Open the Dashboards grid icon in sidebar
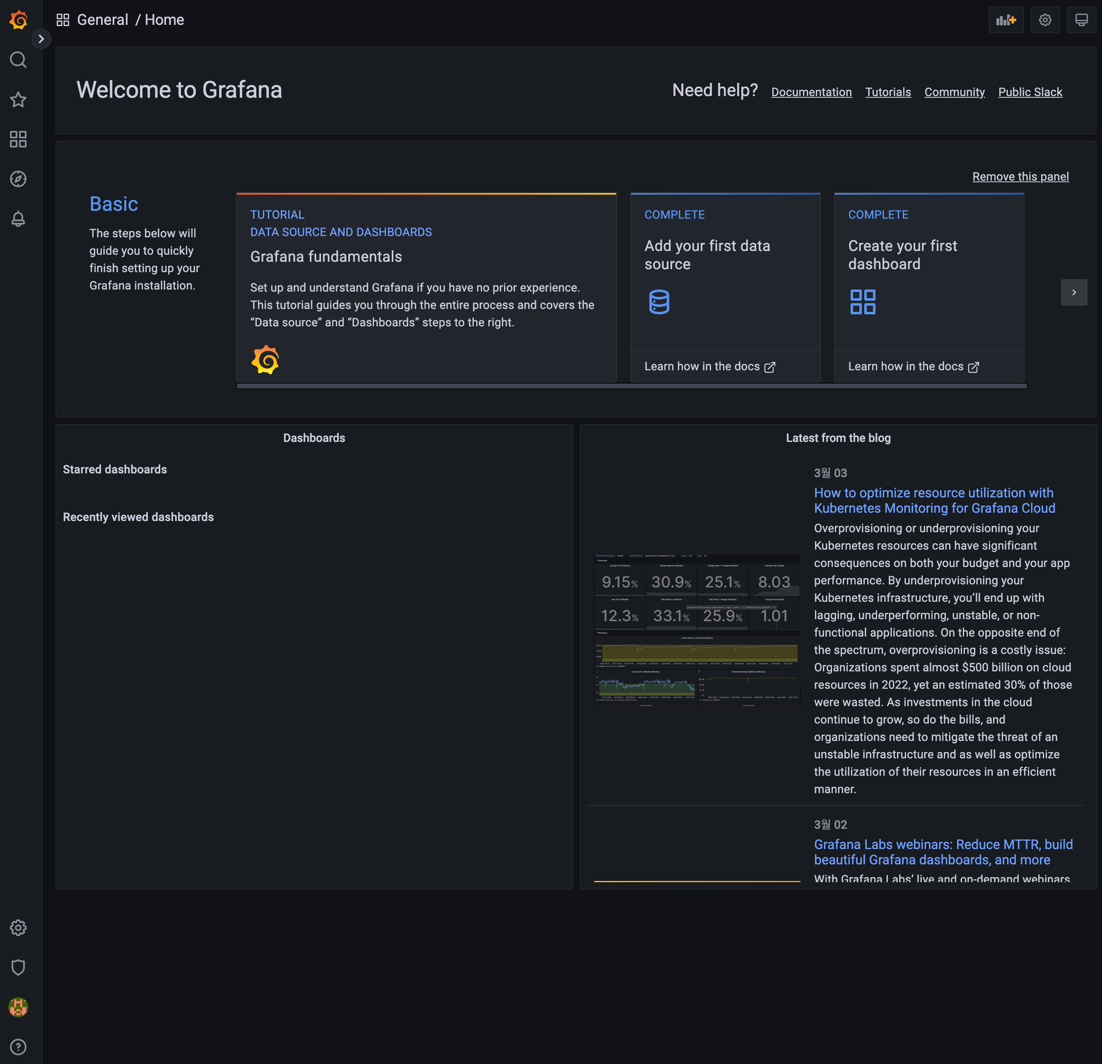This screenshot has width=1102, height=1064. click(x=18, y=139)
